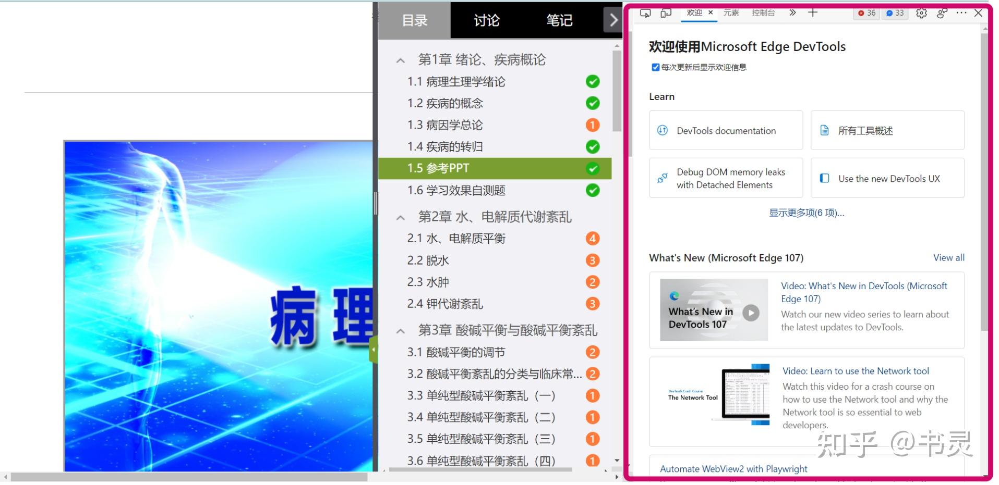Collapse chapter 第1章 绪论、疾病概论
Image resolution: width=999 pixels, height=485 pixels.
point(400,60)
